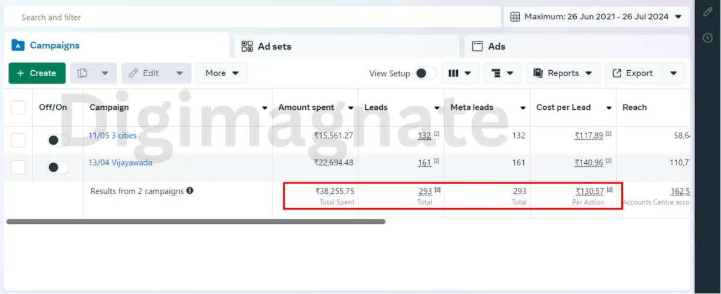
Task: Switch to the Campaigns tab
Action: [x=117, y=45]
